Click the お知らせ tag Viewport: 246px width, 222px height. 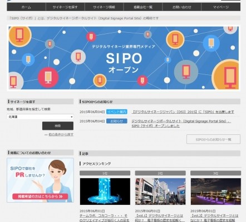click(x=117, y=121)
